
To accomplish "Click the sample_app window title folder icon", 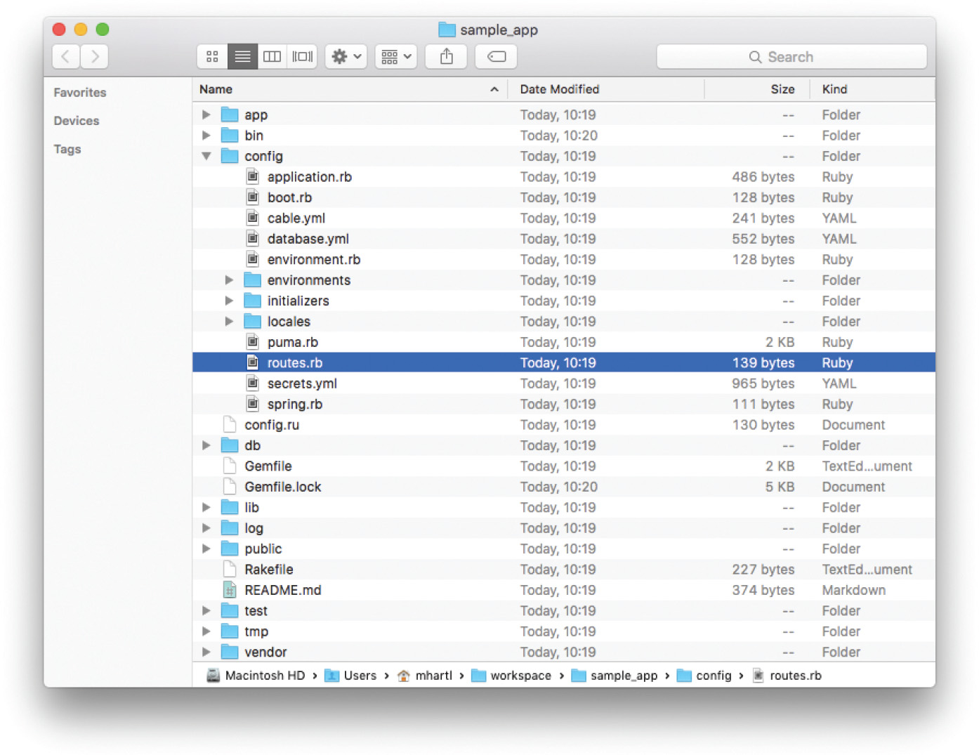I will (447, 29).
